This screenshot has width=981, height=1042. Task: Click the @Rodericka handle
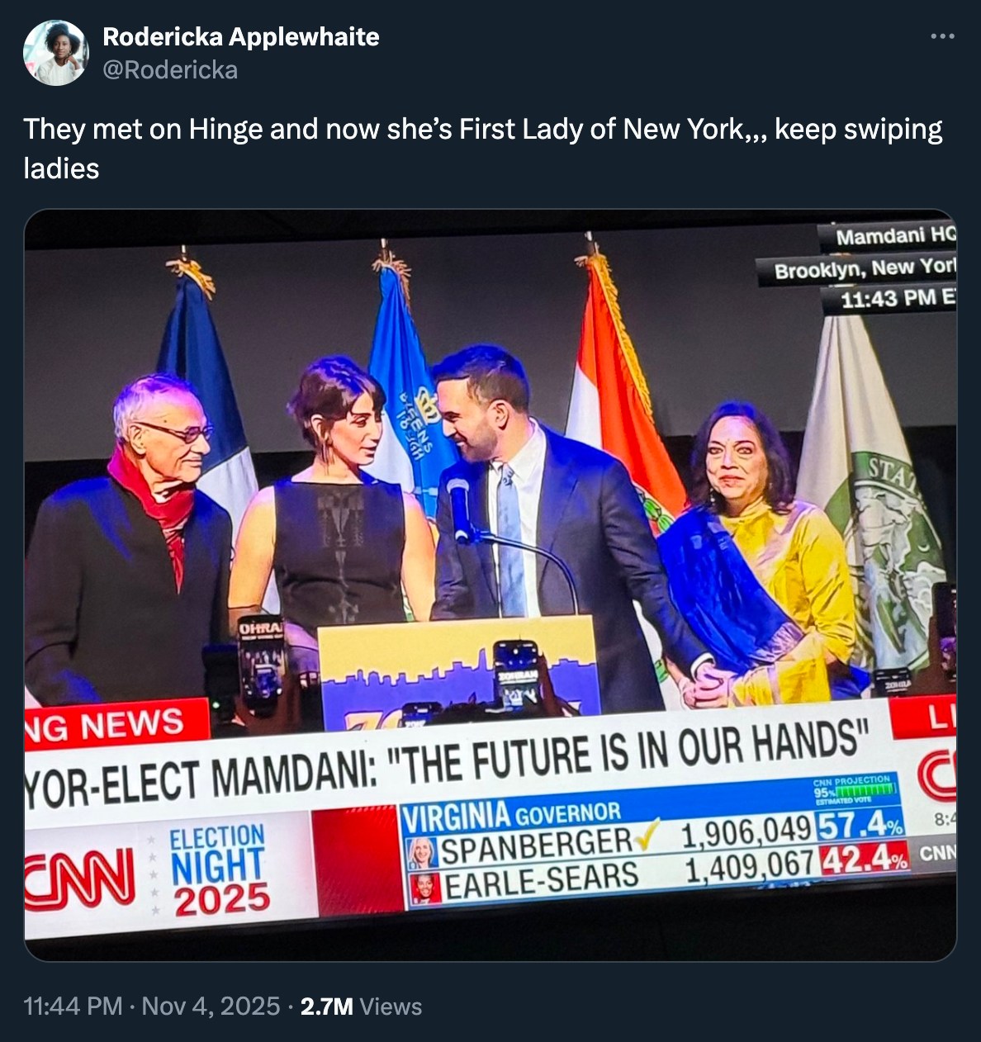pos(170,70)
